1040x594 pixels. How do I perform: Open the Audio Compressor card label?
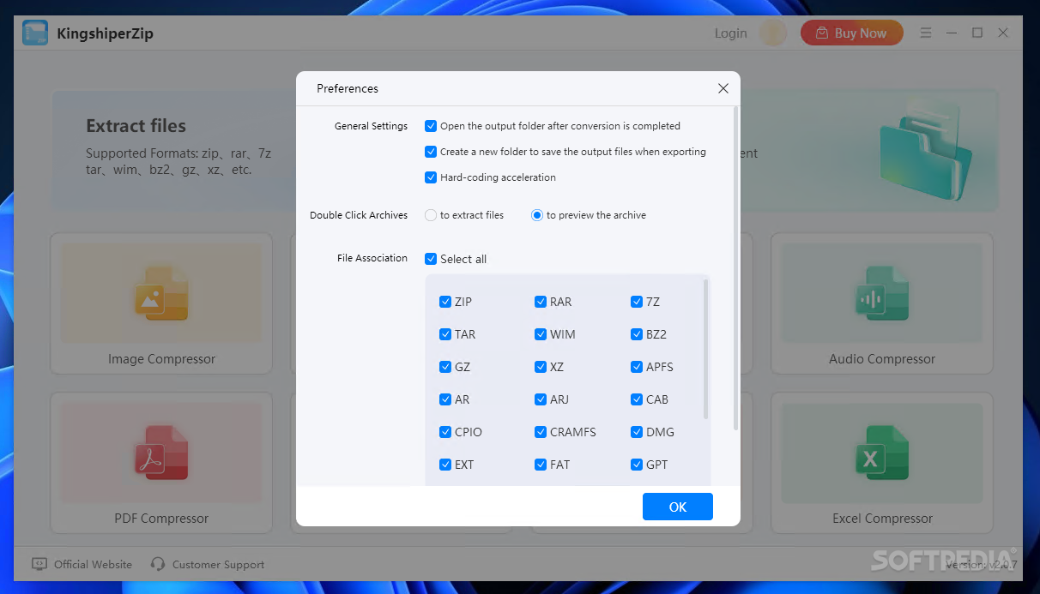[882, 359]
